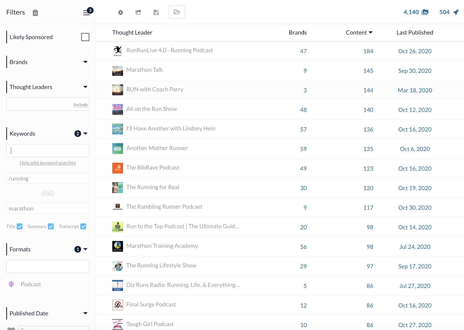
Task: Uncheck the Transcript keyword scope checkbox
Action: click(x=83, y=226)
